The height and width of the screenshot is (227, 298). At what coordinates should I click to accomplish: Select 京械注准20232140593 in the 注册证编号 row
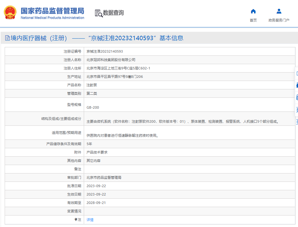tap(105, 51)
